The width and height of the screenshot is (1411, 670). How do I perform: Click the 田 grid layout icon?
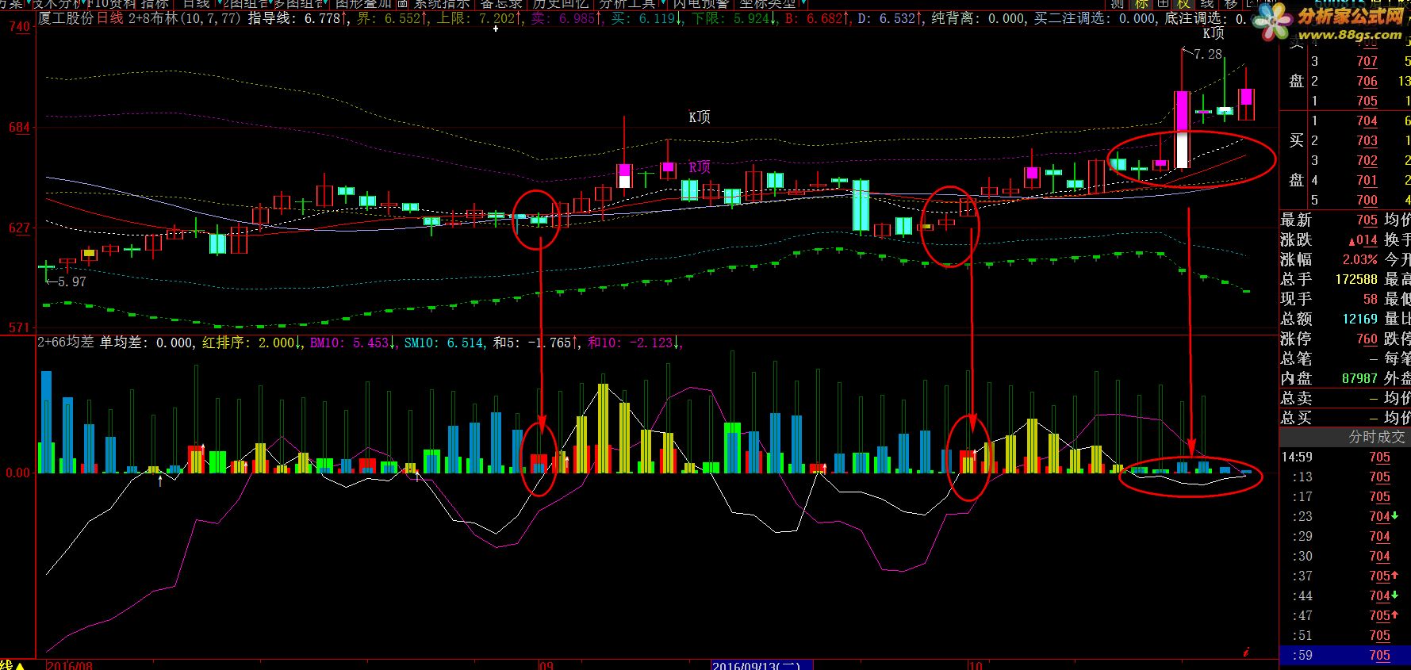(x=1162, y=4)
